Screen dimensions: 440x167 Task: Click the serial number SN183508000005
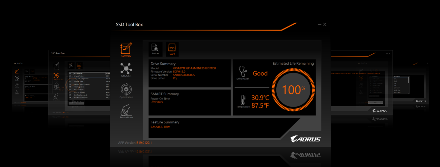[x=184, y=75]
